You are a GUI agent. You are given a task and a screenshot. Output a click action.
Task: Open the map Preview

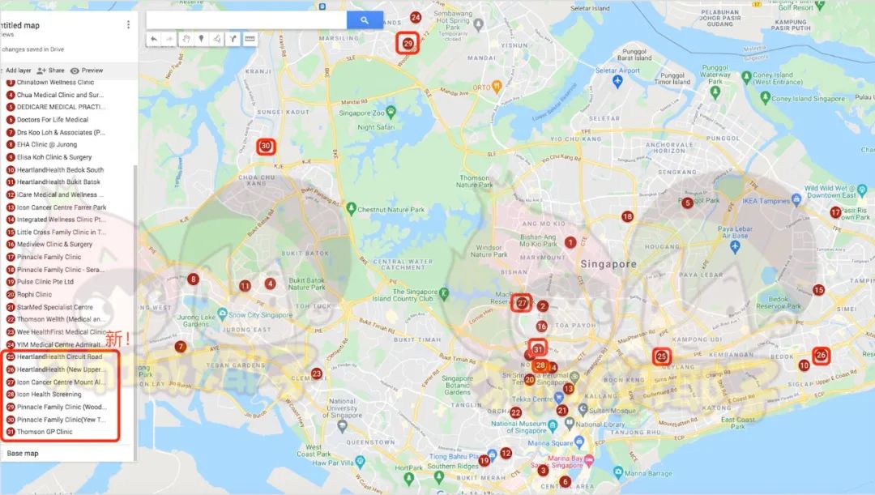coord(87,70)
